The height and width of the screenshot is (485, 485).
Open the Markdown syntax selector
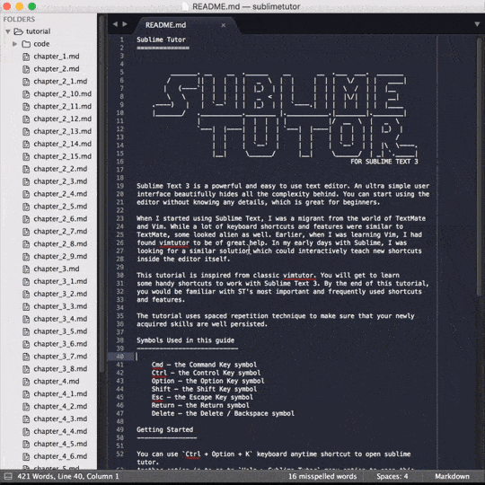(452, 476)
